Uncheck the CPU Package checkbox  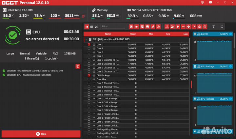(89, 75)
